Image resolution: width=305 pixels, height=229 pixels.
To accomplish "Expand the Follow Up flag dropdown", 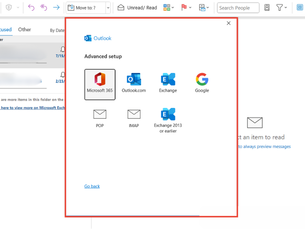I will [189, 7].
